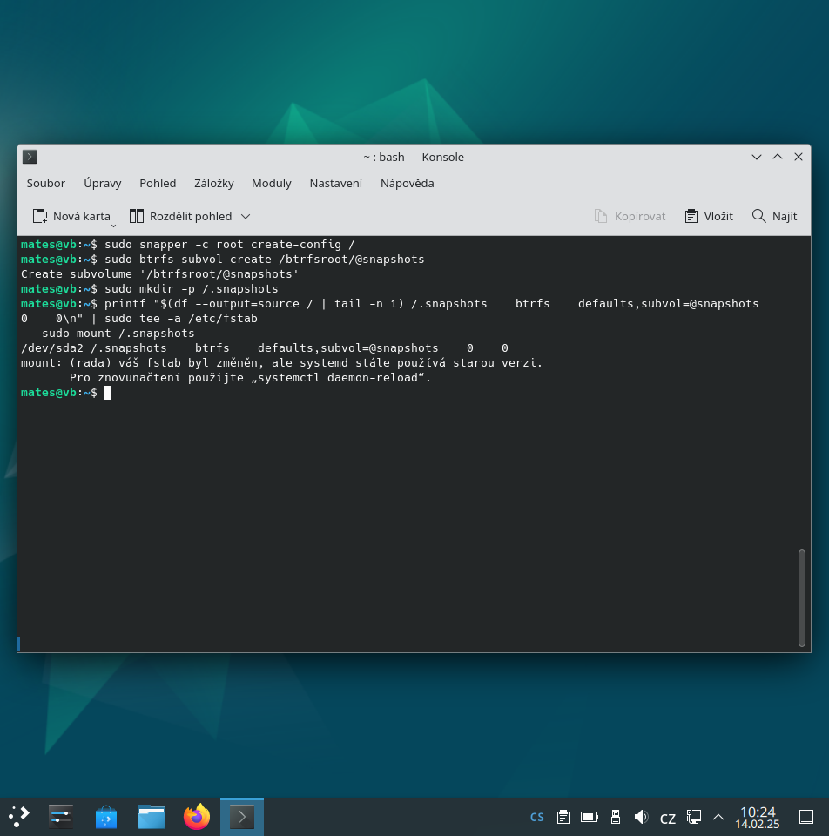
Task: Open the Discover software store icon
Action: [x=106, y=816]
